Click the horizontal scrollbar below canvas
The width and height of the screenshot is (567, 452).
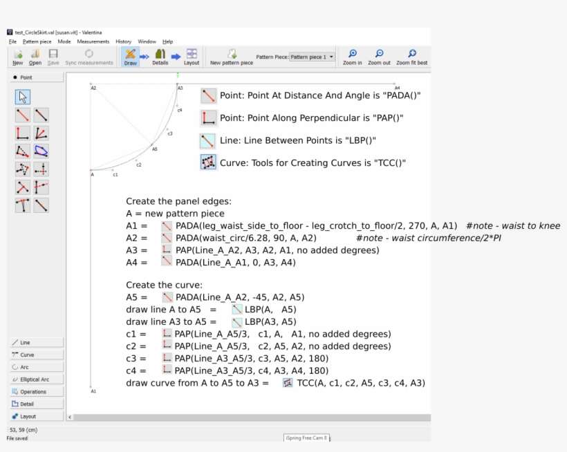coord(249,417)
